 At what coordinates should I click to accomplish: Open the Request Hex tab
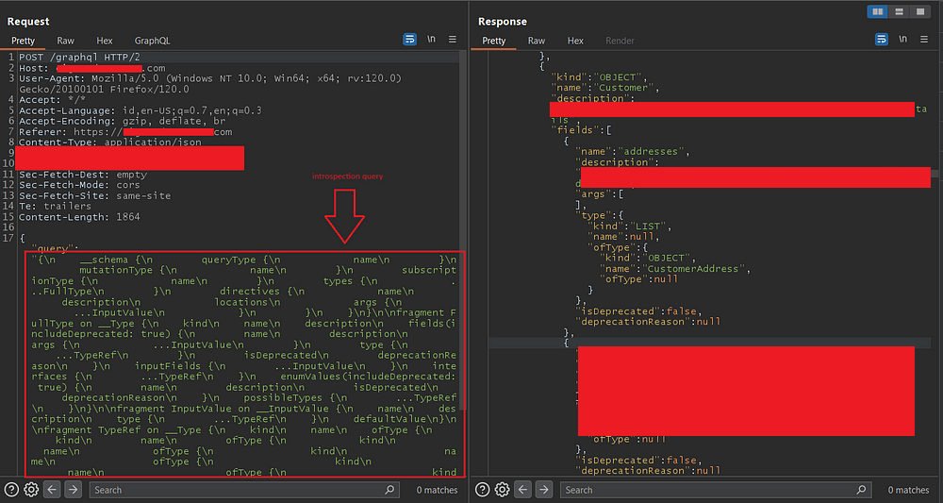tap(105, 41)
